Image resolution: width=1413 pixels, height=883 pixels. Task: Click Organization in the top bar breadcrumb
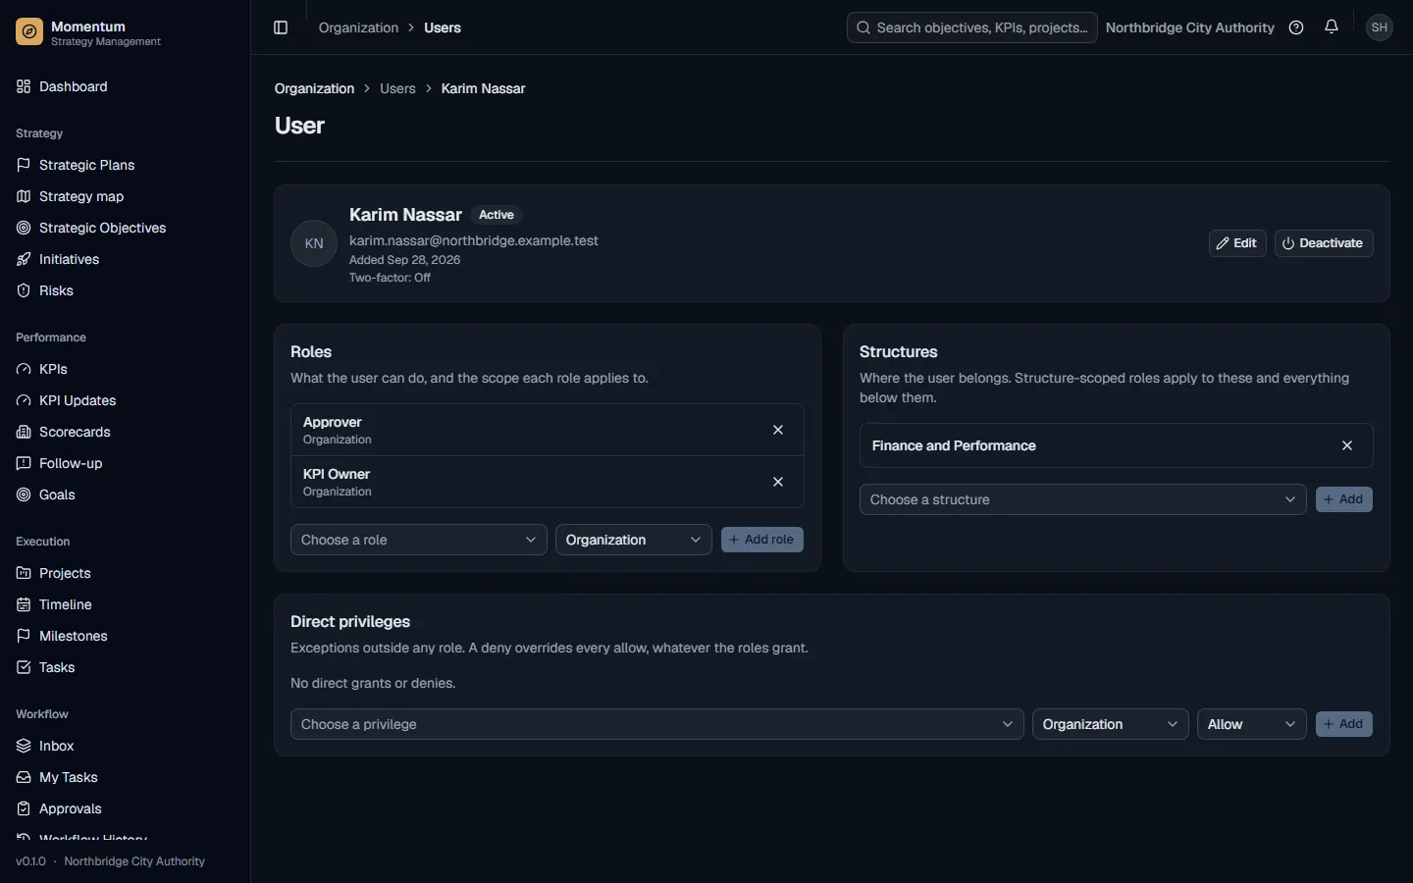click(358, 27)
